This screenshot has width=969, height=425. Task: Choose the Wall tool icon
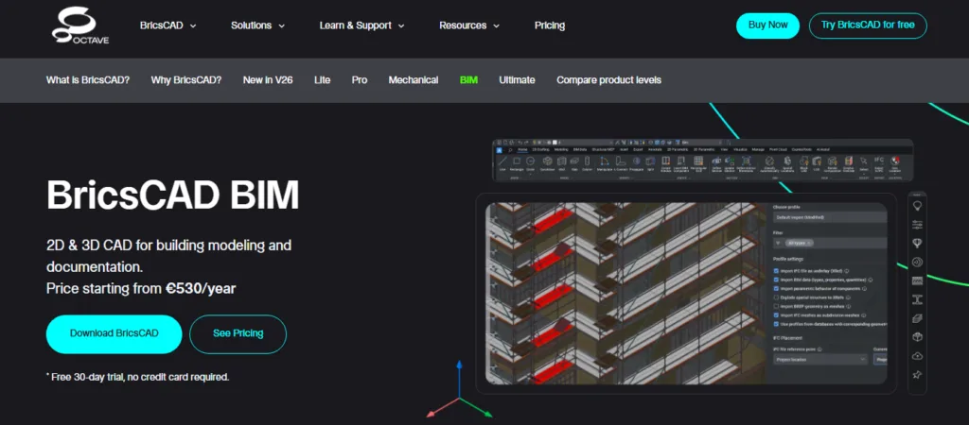(x=562, y=161)
